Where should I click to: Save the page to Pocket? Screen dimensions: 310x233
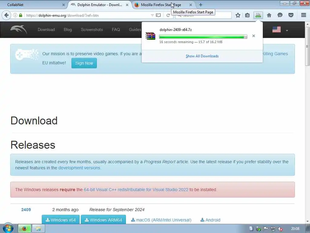(x=291, y=15)
